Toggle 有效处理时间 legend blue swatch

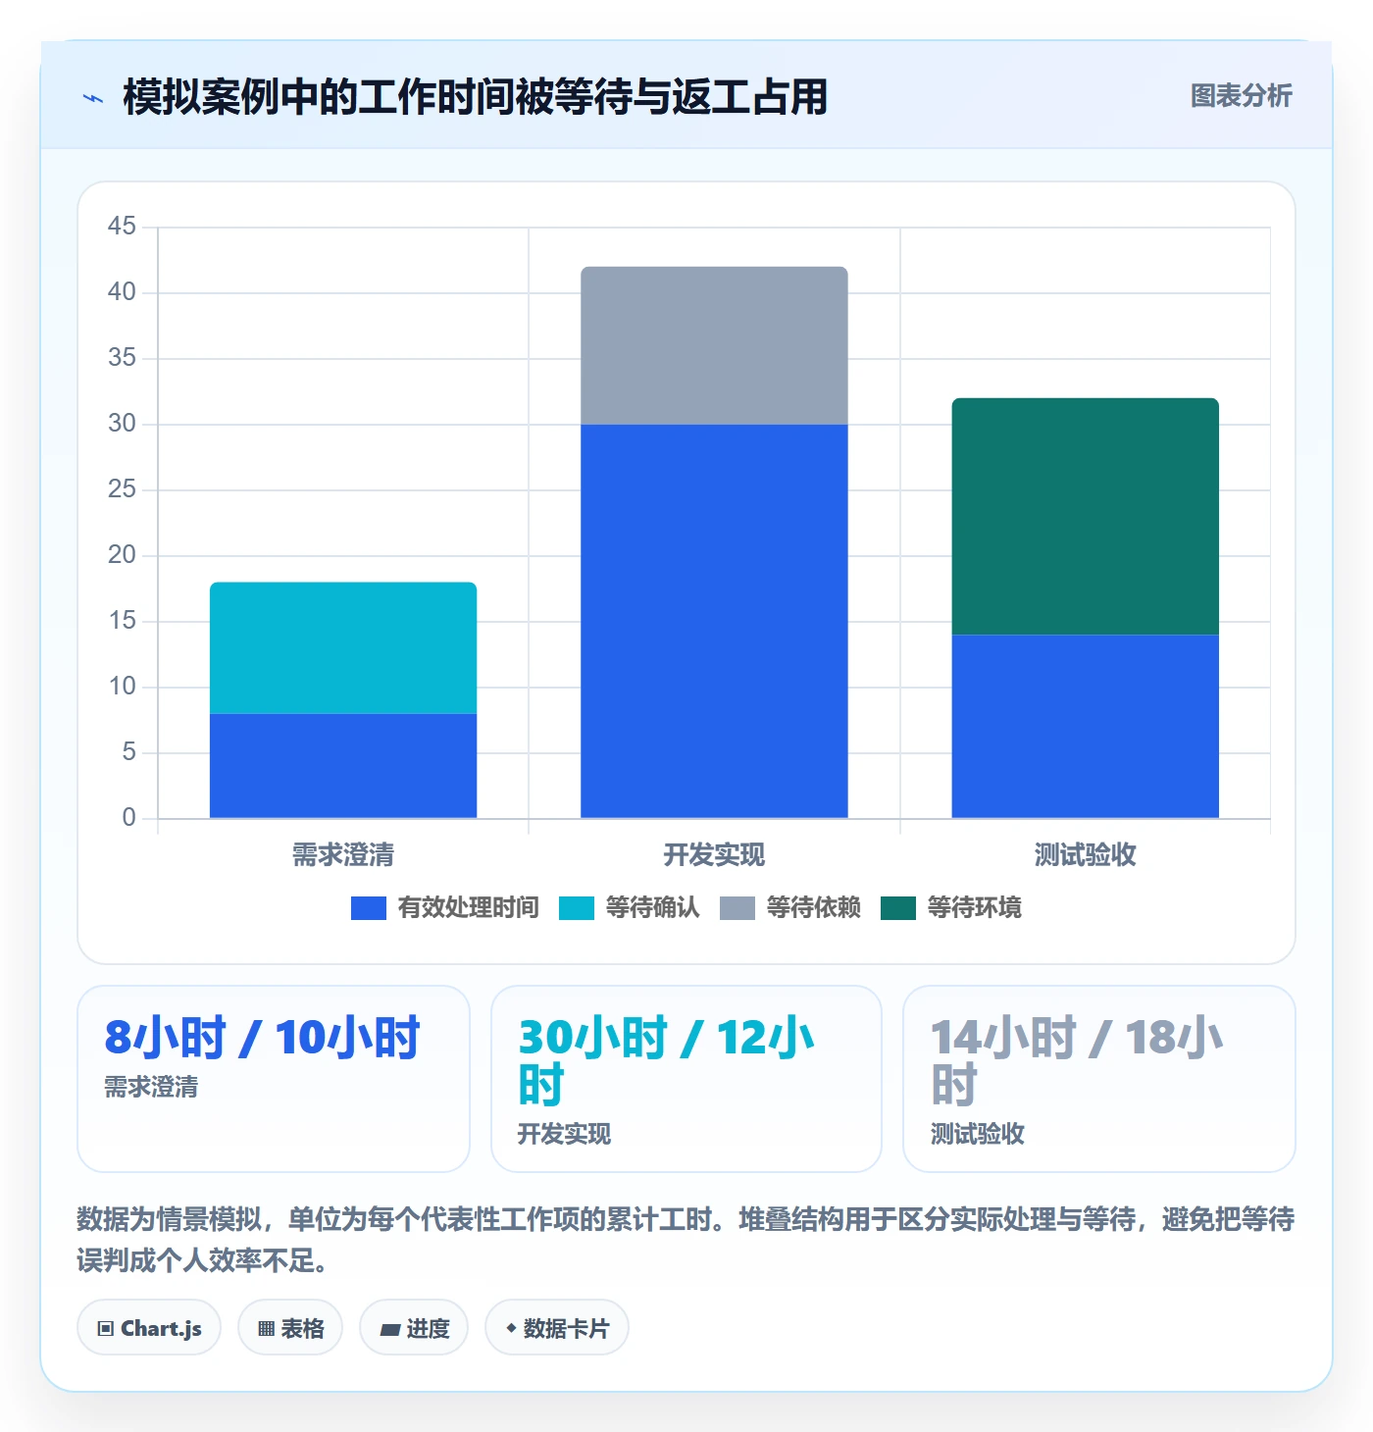point(369,908)
